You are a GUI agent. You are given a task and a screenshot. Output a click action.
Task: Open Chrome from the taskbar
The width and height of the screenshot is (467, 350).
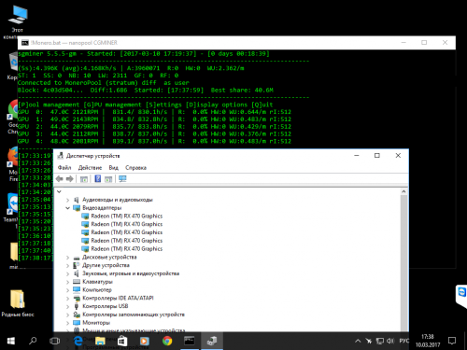pyautogui.click(x=167, y=342)
